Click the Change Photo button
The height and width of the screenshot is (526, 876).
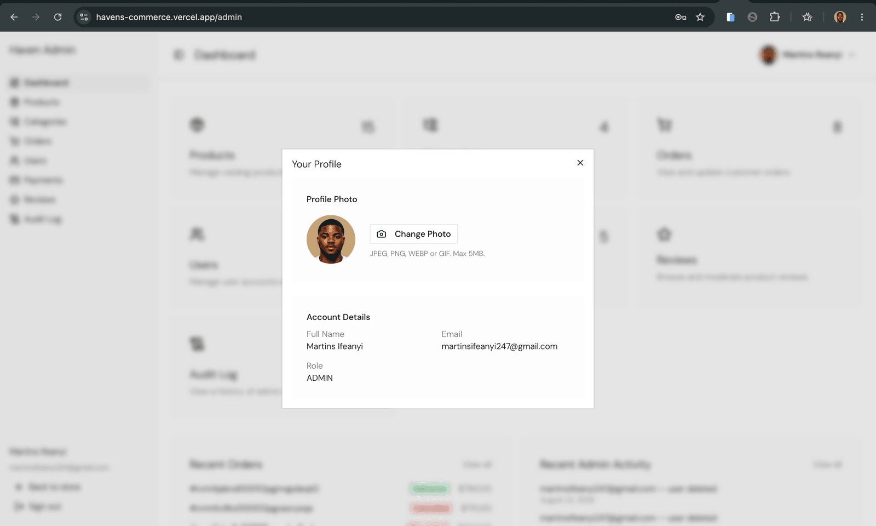point(414,234)
